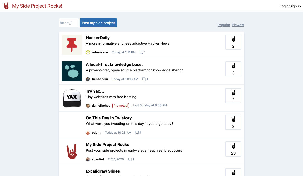Upvote On This Day In Twistory

click(x=233, y=122)
